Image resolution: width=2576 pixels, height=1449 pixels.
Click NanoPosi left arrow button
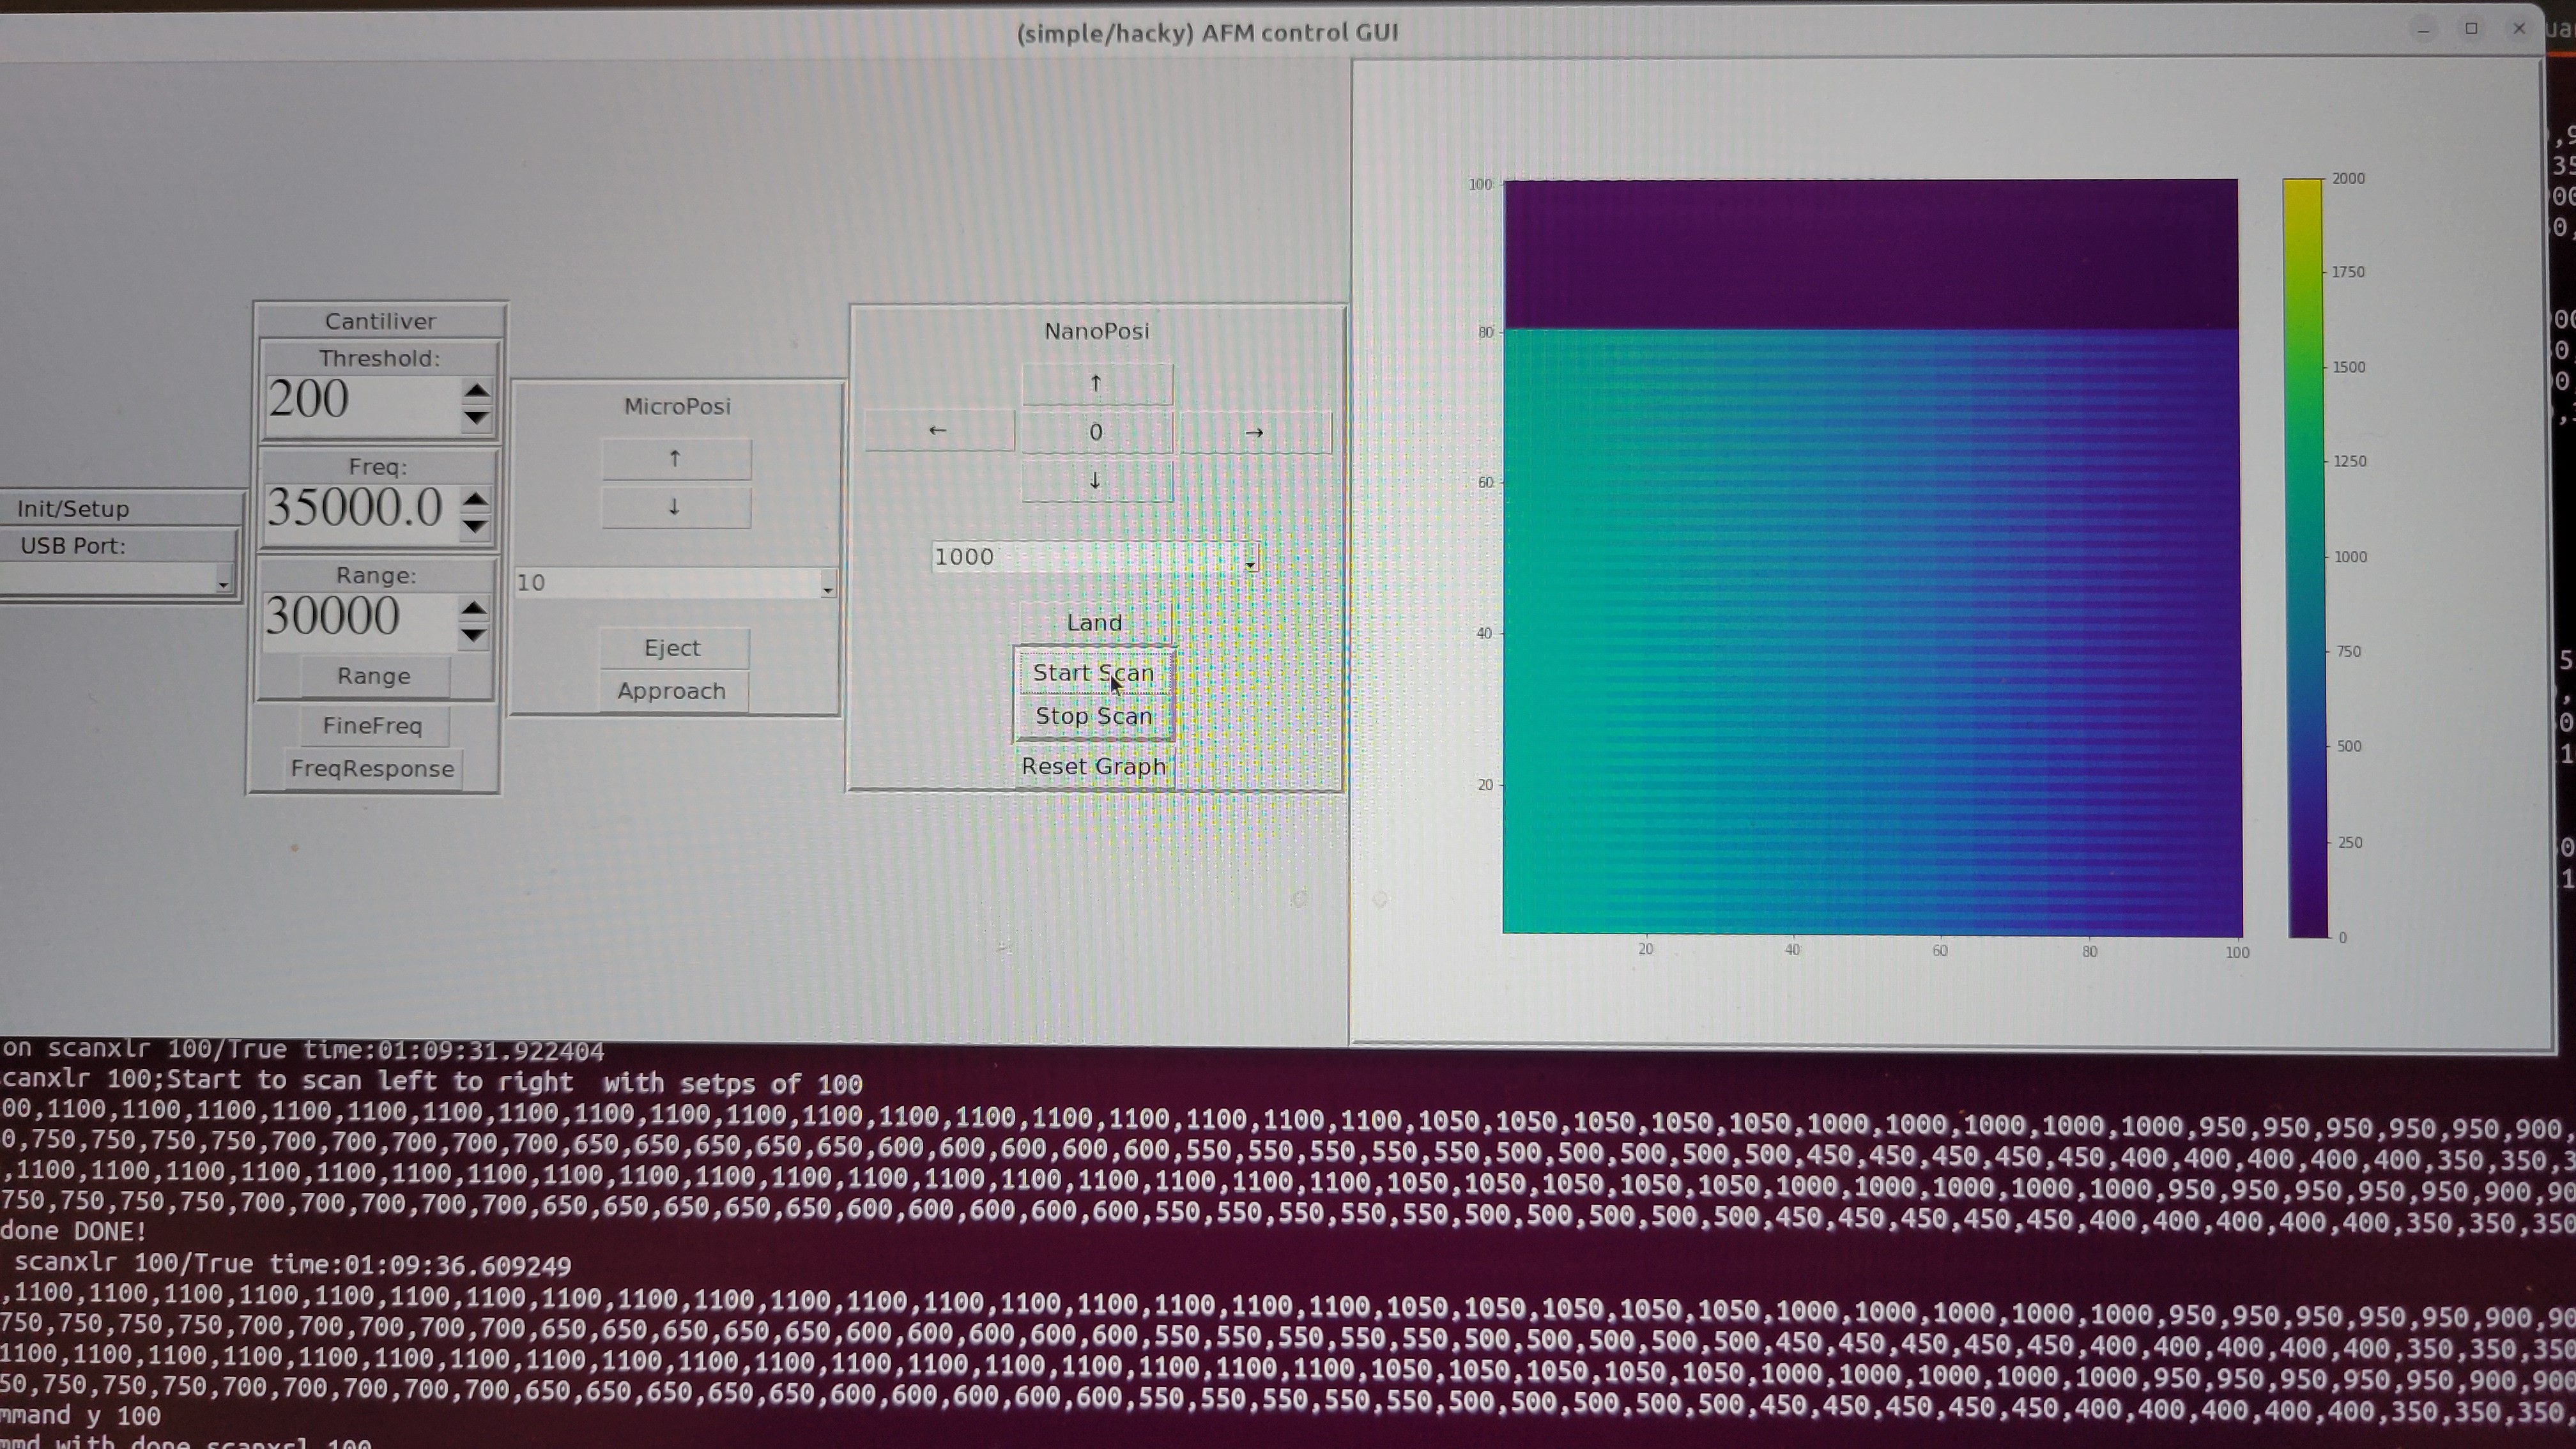click(938, 431)
